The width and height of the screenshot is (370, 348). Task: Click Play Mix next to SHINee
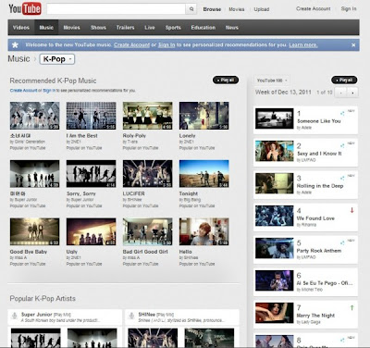pyautogui.click(x=165, y=315)
